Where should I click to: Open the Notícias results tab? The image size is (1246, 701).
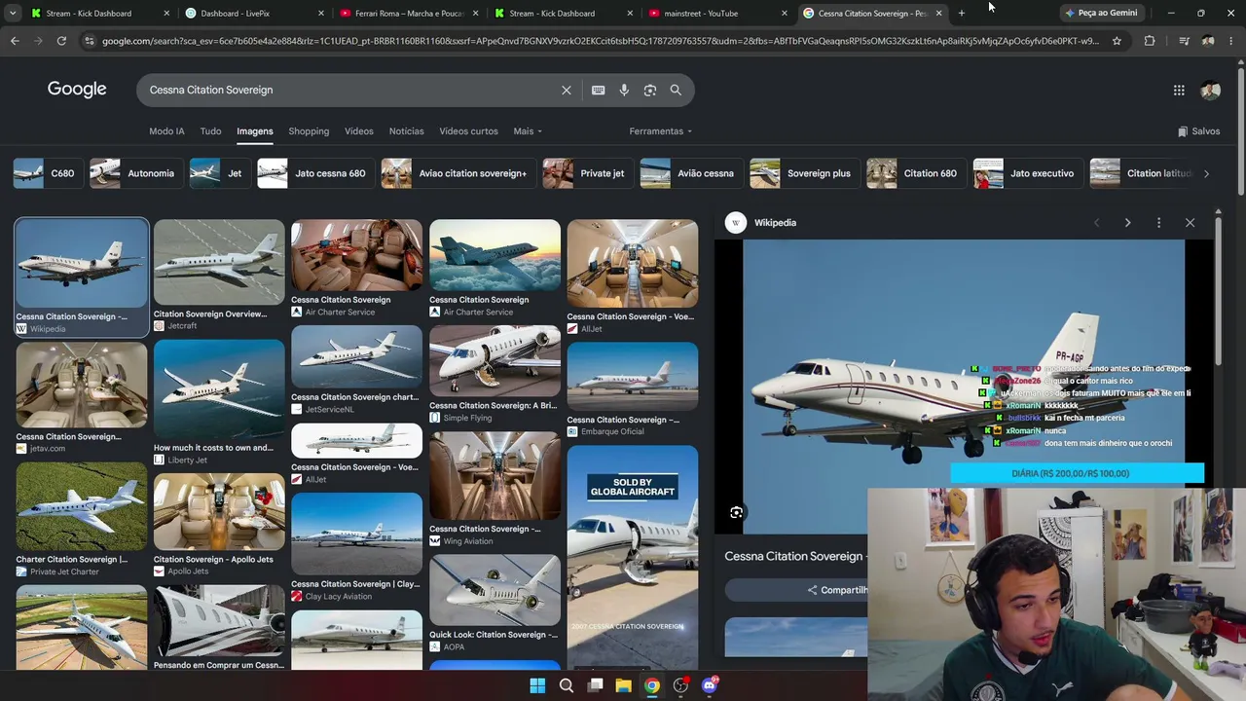pos(407,131)
